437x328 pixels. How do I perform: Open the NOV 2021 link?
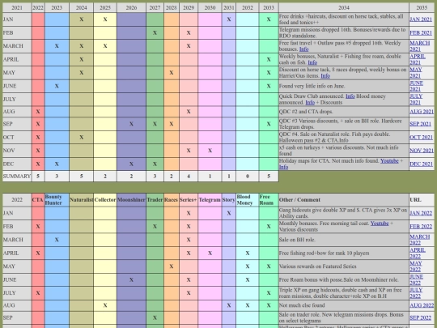[422, 151]
